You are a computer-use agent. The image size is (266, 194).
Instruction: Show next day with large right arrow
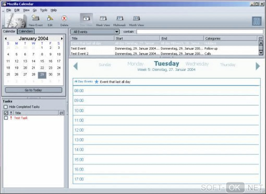258,66
